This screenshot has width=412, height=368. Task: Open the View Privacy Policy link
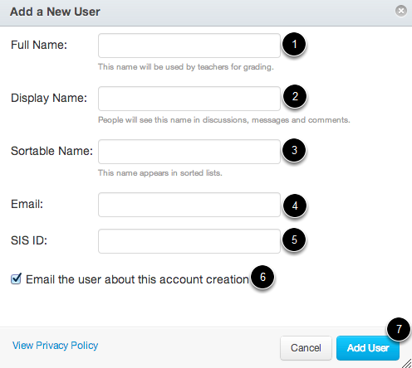56,346
